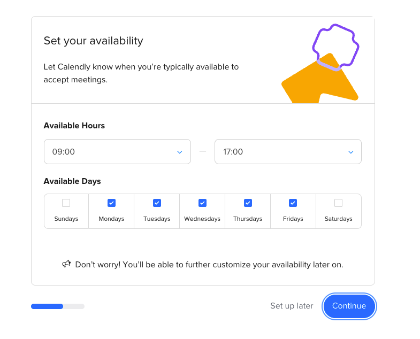Viewport: 420px width, 339px height.
Task: Click the orange arrow illustration
Action: (320, 79)
